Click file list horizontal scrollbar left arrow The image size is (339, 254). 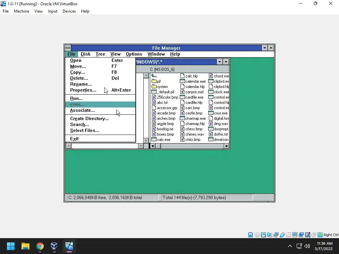(153, 146)
